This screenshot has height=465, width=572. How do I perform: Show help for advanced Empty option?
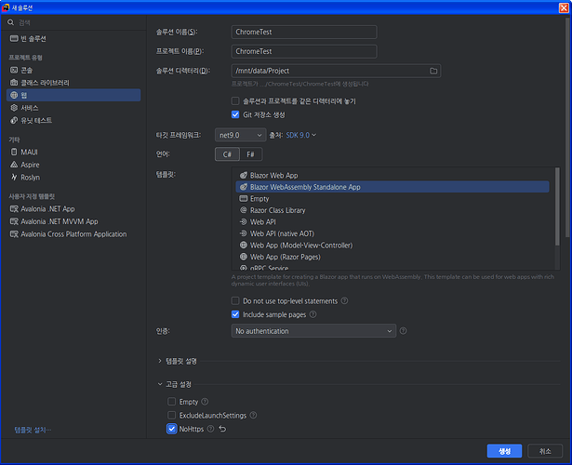click(205, 402)
